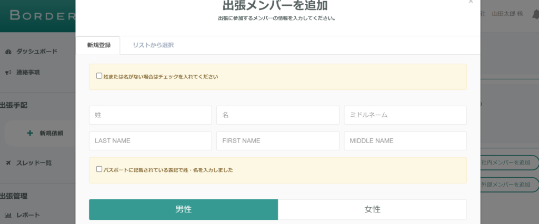Click the dashboard gauge icon in sidebar

pyautogui.click(x=8, y=52)
